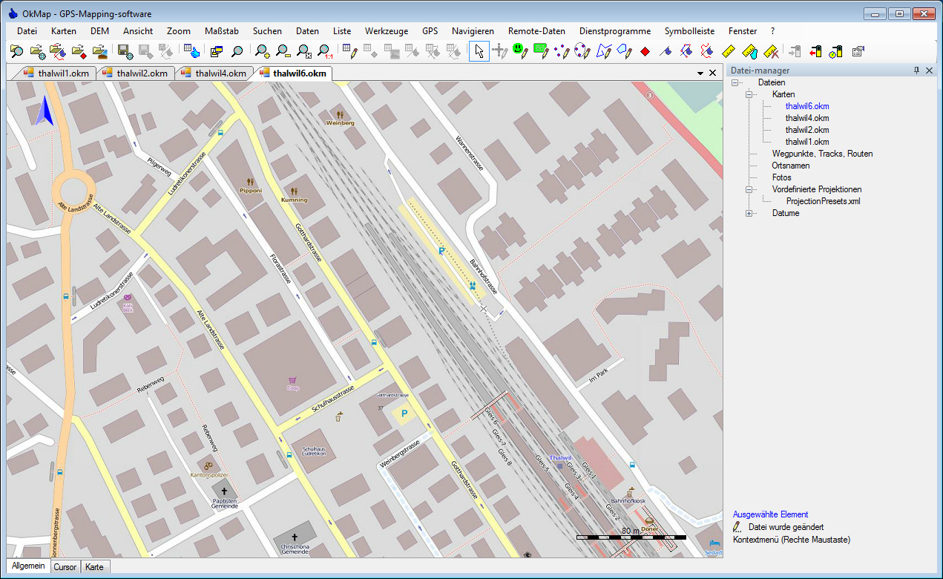Click the green comment note tool

tap(540, 51)
